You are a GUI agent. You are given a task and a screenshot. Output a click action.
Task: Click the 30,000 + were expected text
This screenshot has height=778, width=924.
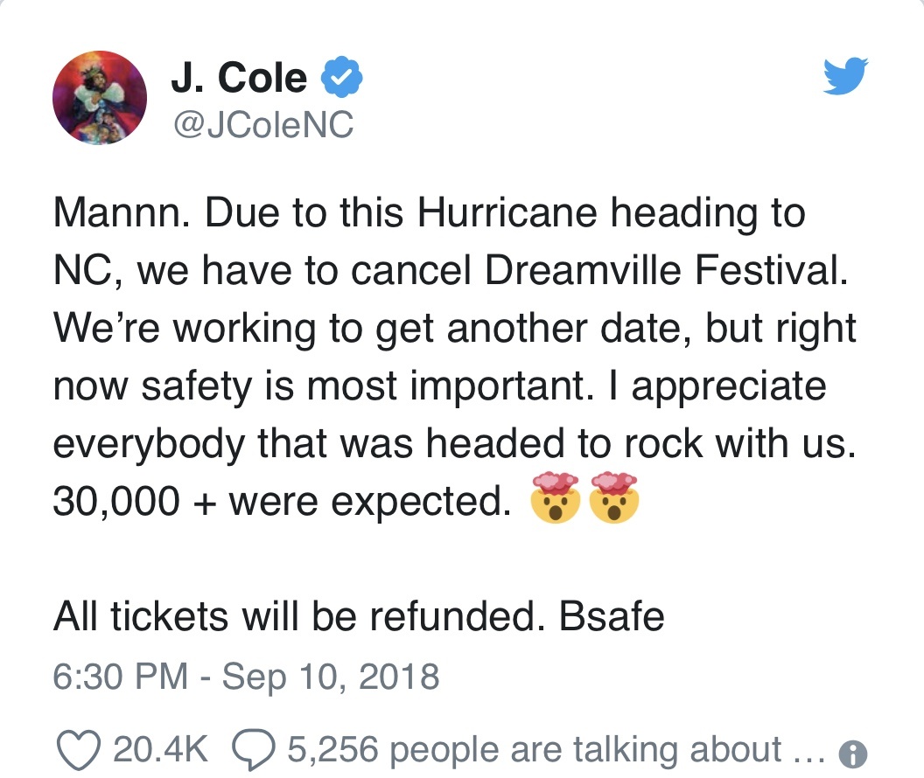pos(283,501)
